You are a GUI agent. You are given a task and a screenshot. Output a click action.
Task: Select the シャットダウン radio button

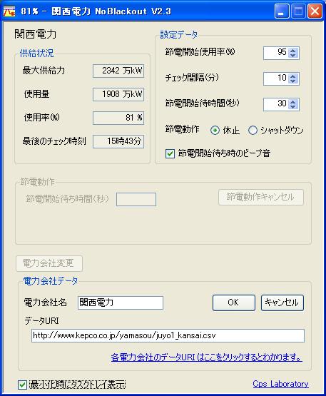[x=253, y=131]
